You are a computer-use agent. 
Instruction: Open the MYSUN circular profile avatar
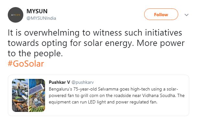click(16, 15)
